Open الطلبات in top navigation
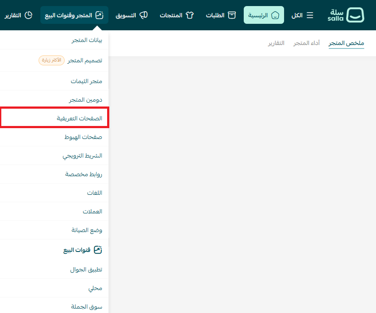This screenshot has width=376, height=313. point(221,15)
